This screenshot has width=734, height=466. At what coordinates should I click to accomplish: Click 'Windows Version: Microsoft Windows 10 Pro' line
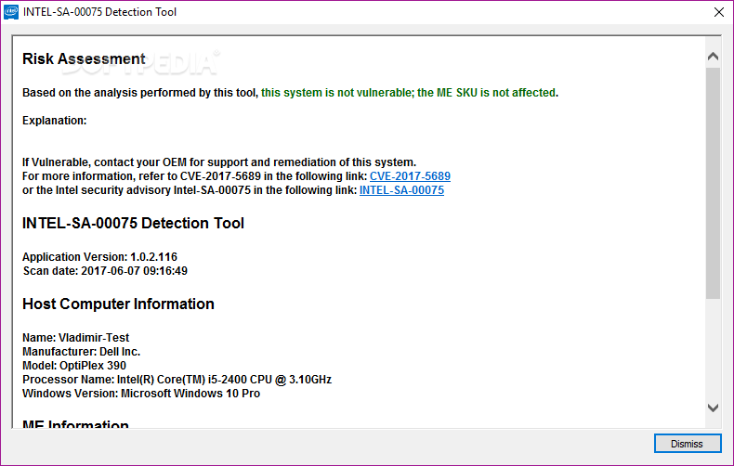tap(141, 394)
